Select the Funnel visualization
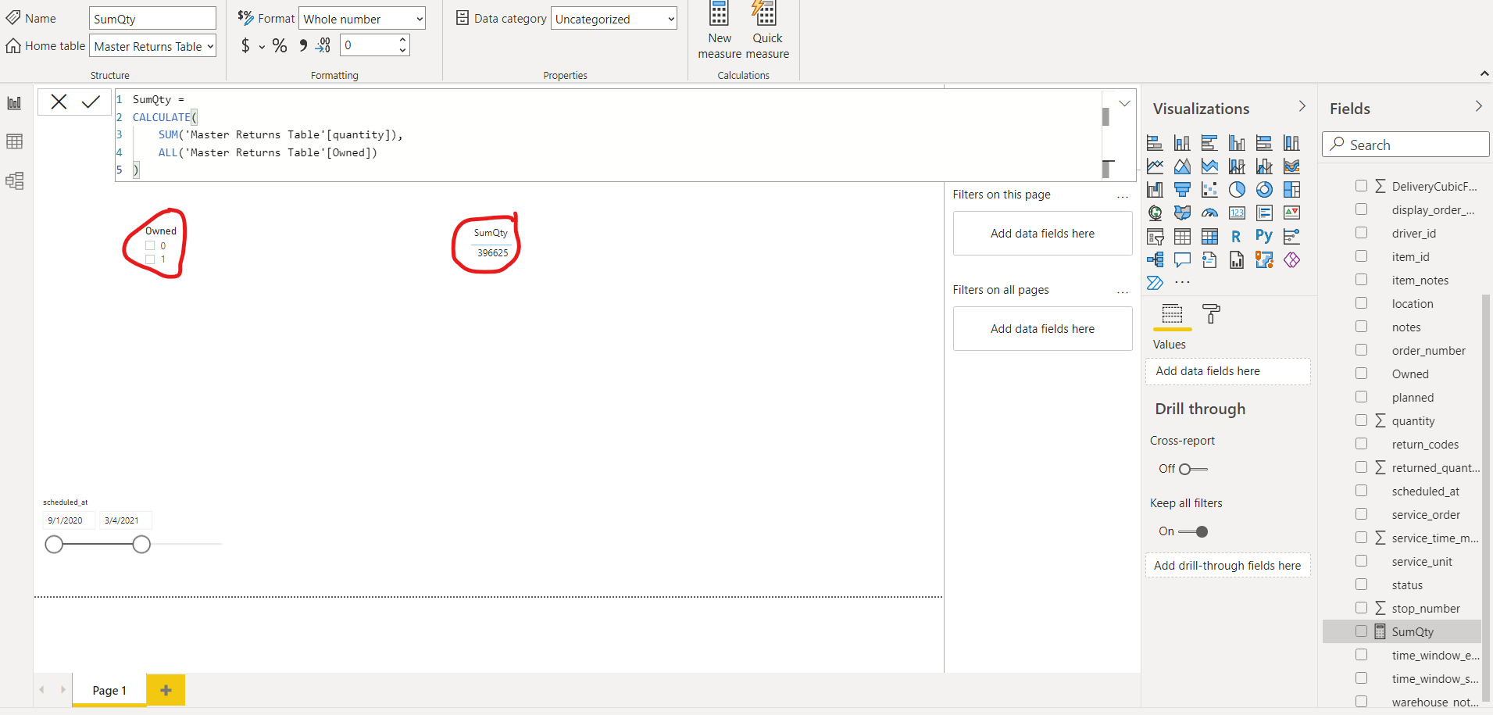 tap(1182, 189)
